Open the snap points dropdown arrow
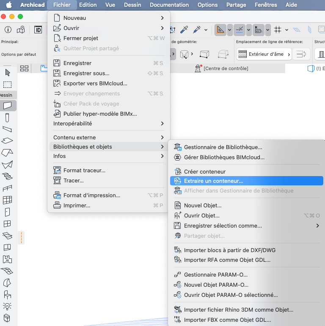Viewport: 325px width, 326px height. [x=249, y=30]
